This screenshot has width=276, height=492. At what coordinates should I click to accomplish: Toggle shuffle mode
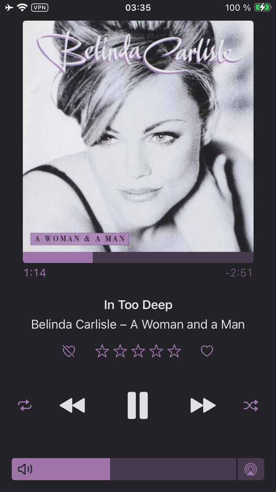[251, 405]
